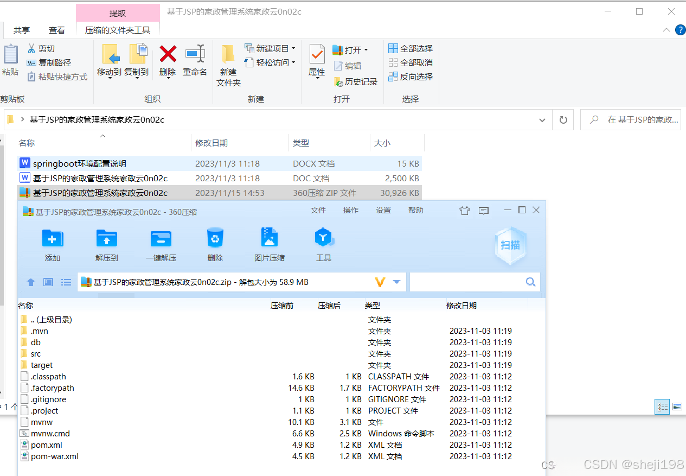This screenshot has height=476, width=686.
Task: Switch to the 查看 ribbon tab
Action: (x=56, y=30)
